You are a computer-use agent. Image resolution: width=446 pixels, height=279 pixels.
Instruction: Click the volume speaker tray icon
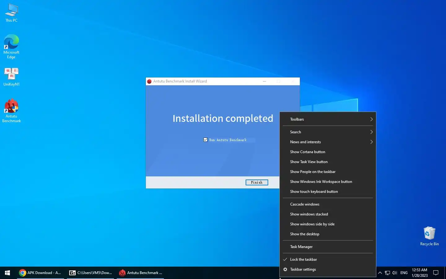[x=395, y=273]
